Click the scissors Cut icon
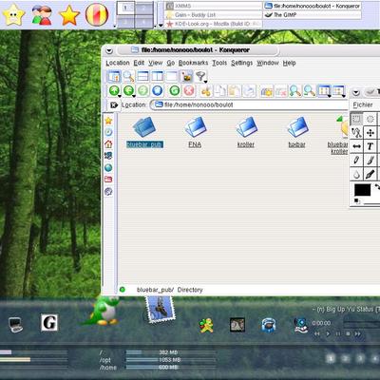The width and height of the screenshot is (380, 380). coord(206,91)
